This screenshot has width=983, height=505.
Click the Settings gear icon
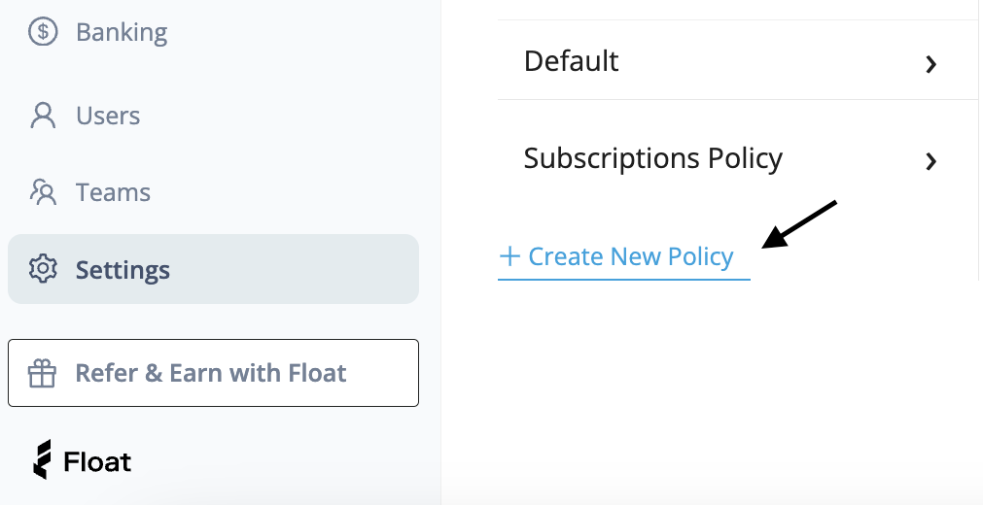click(43, 269)
